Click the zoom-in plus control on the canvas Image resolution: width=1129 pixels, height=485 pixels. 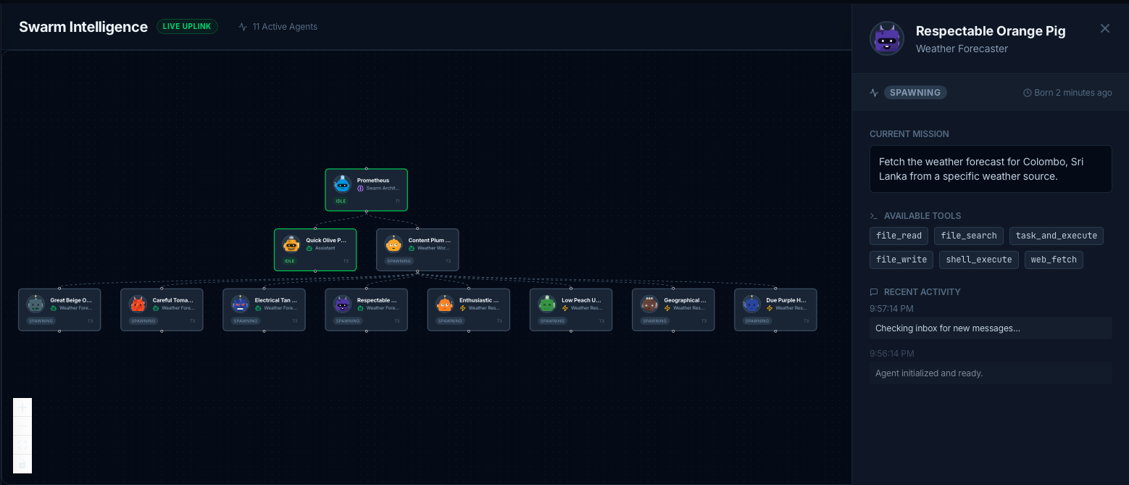point(22,407)
